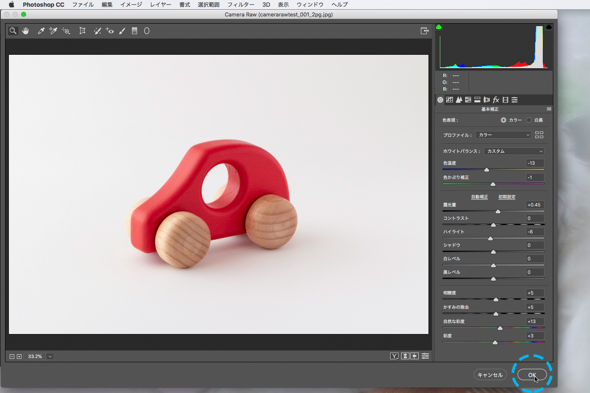The width and height of the screenshot is (590, 393).
Task: Open the profile browser grid icon
Action: pyautogui.click(x=539, y=135)
